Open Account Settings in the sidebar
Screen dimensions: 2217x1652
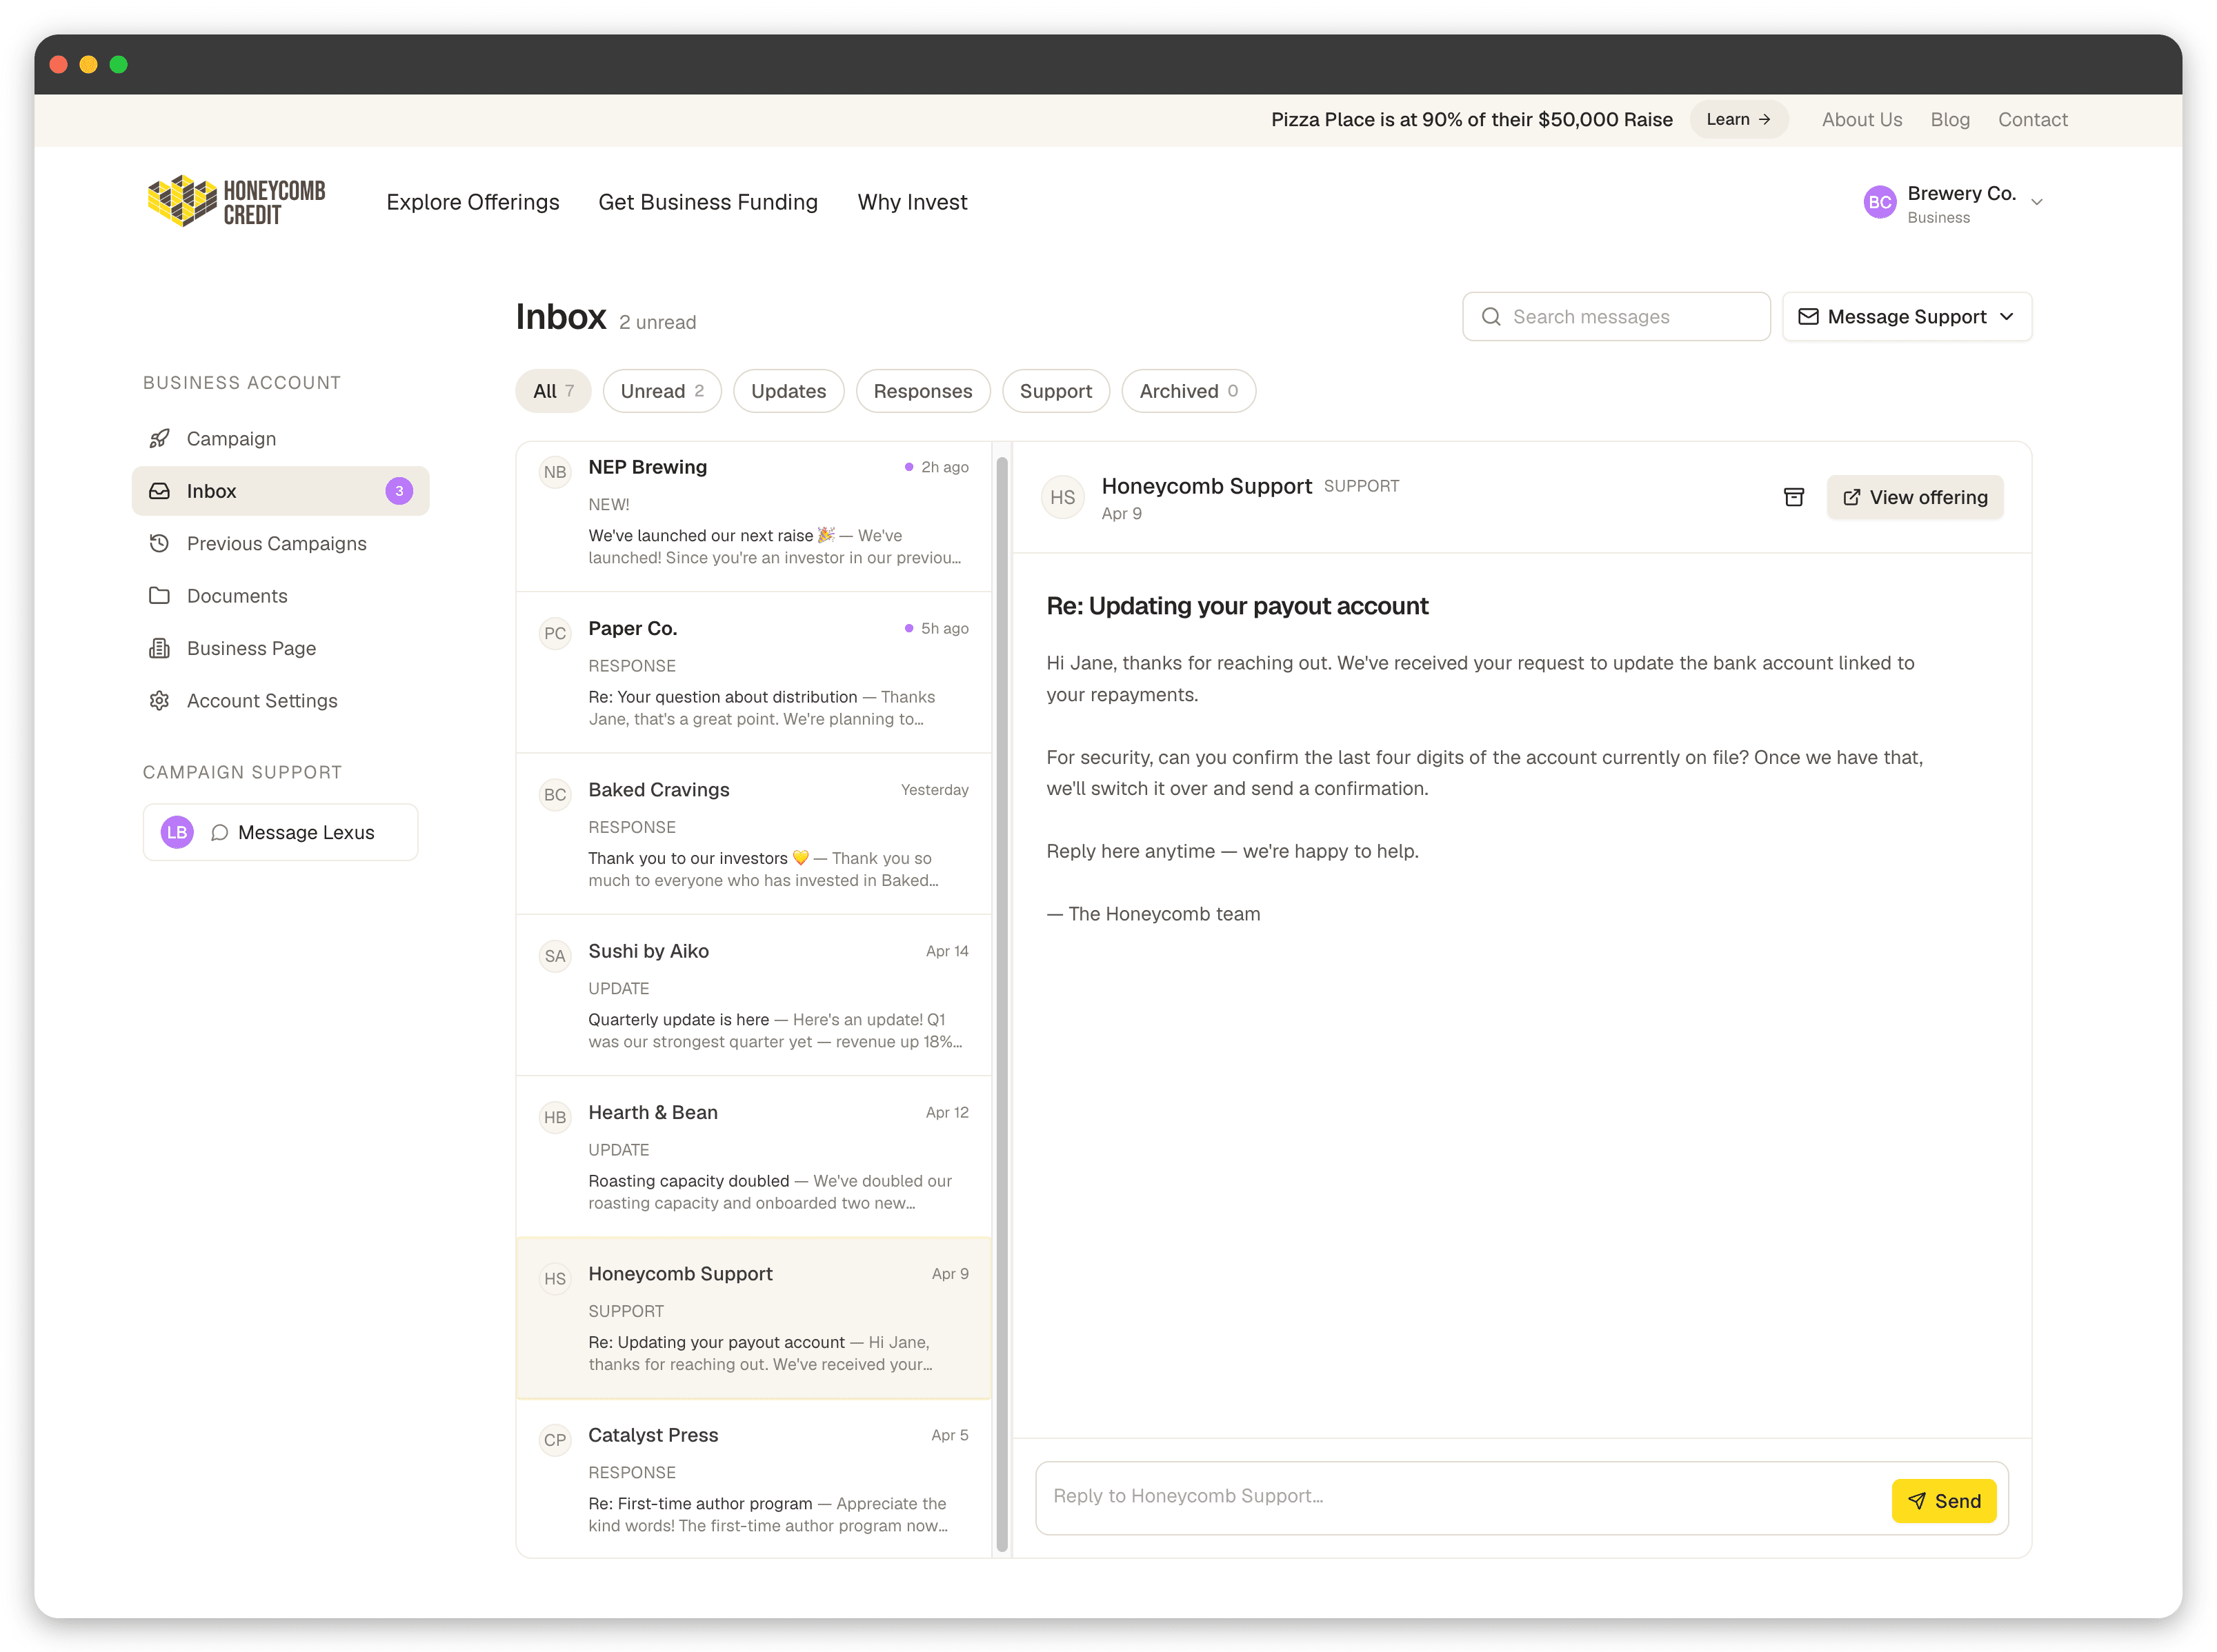coord(280,700)
